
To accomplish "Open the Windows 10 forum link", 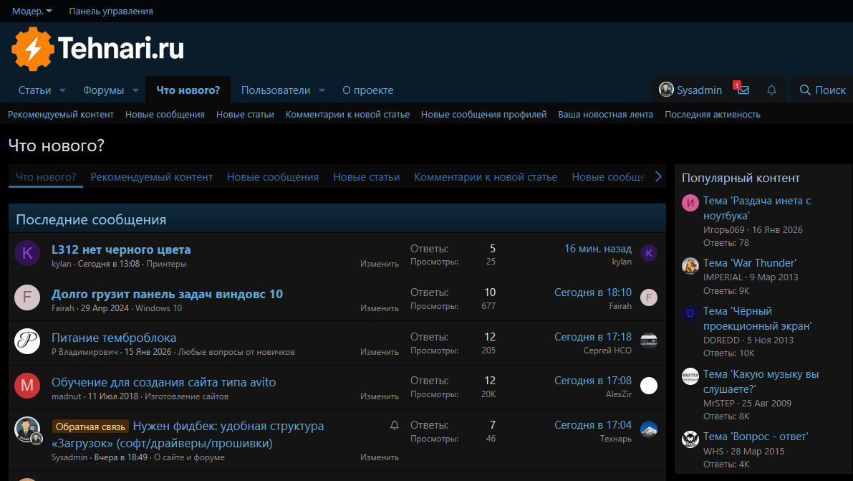I will [159, 308].
